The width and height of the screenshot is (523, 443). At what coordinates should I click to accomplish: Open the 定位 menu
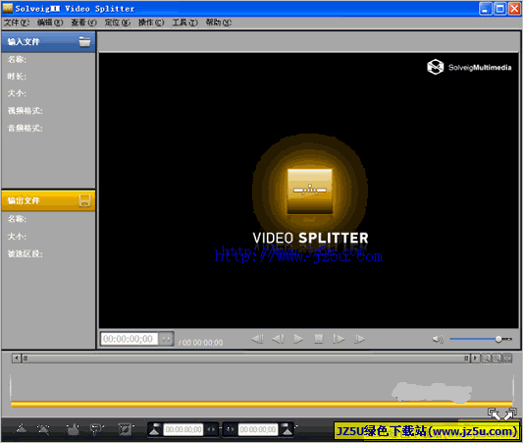(x=118, y=23)
